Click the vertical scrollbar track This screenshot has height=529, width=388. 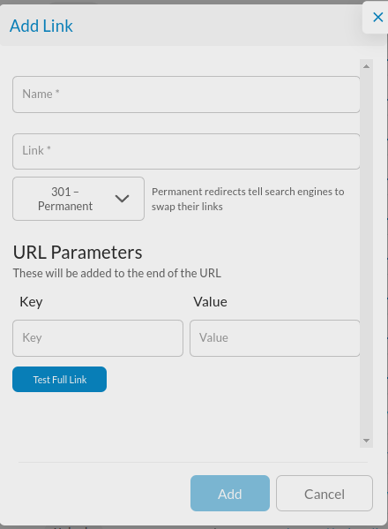(367, 253)
